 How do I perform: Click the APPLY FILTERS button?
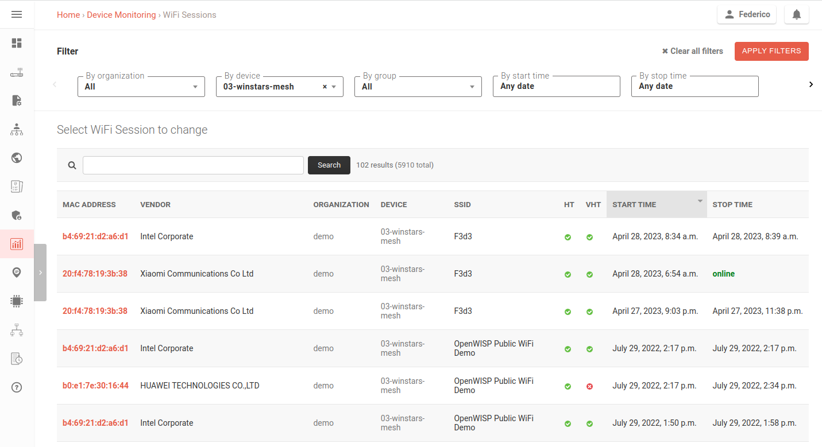point(771,51)
